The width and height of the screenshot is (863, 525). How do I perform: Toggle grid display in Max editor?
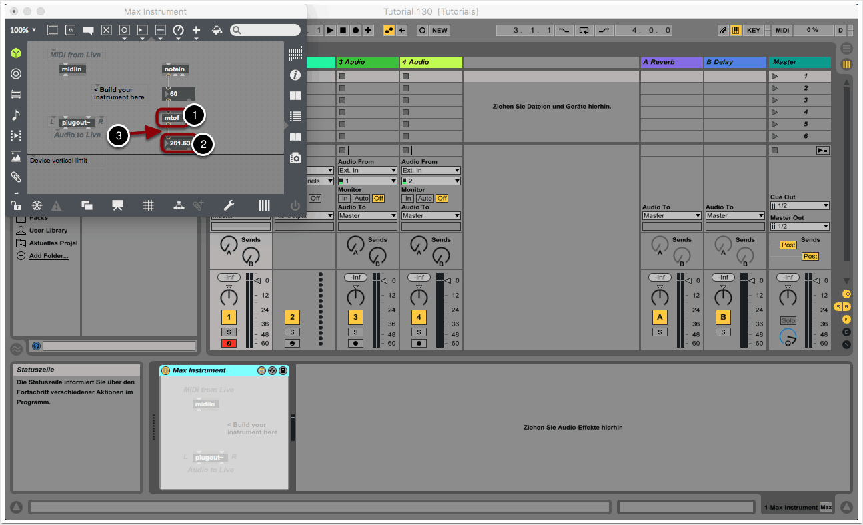point(148,205)
